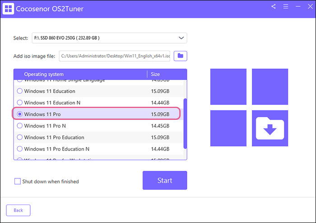This screenshot has height=223, width=316.
Task: Click the ISO image file path field
Action: (115, 56)
